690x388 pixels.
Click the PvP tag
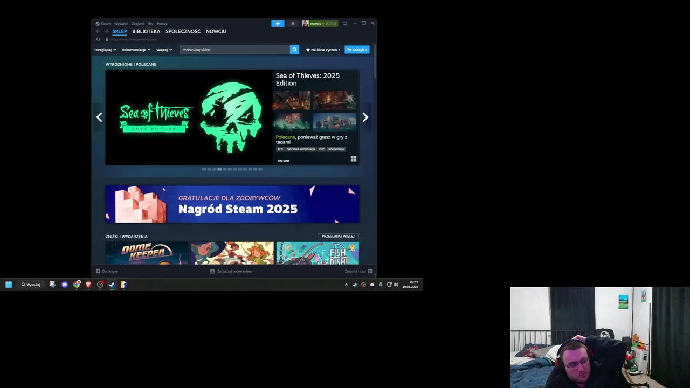tap(322, 149)
